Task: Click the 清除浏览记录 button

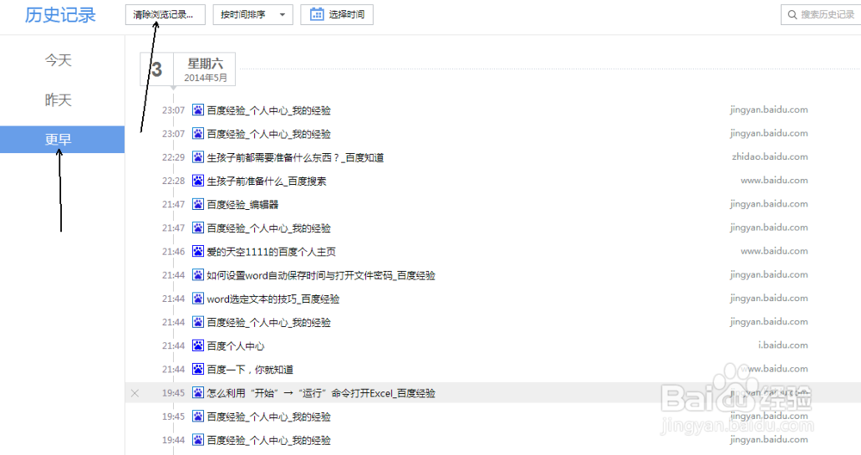Action: coord(164,15)
